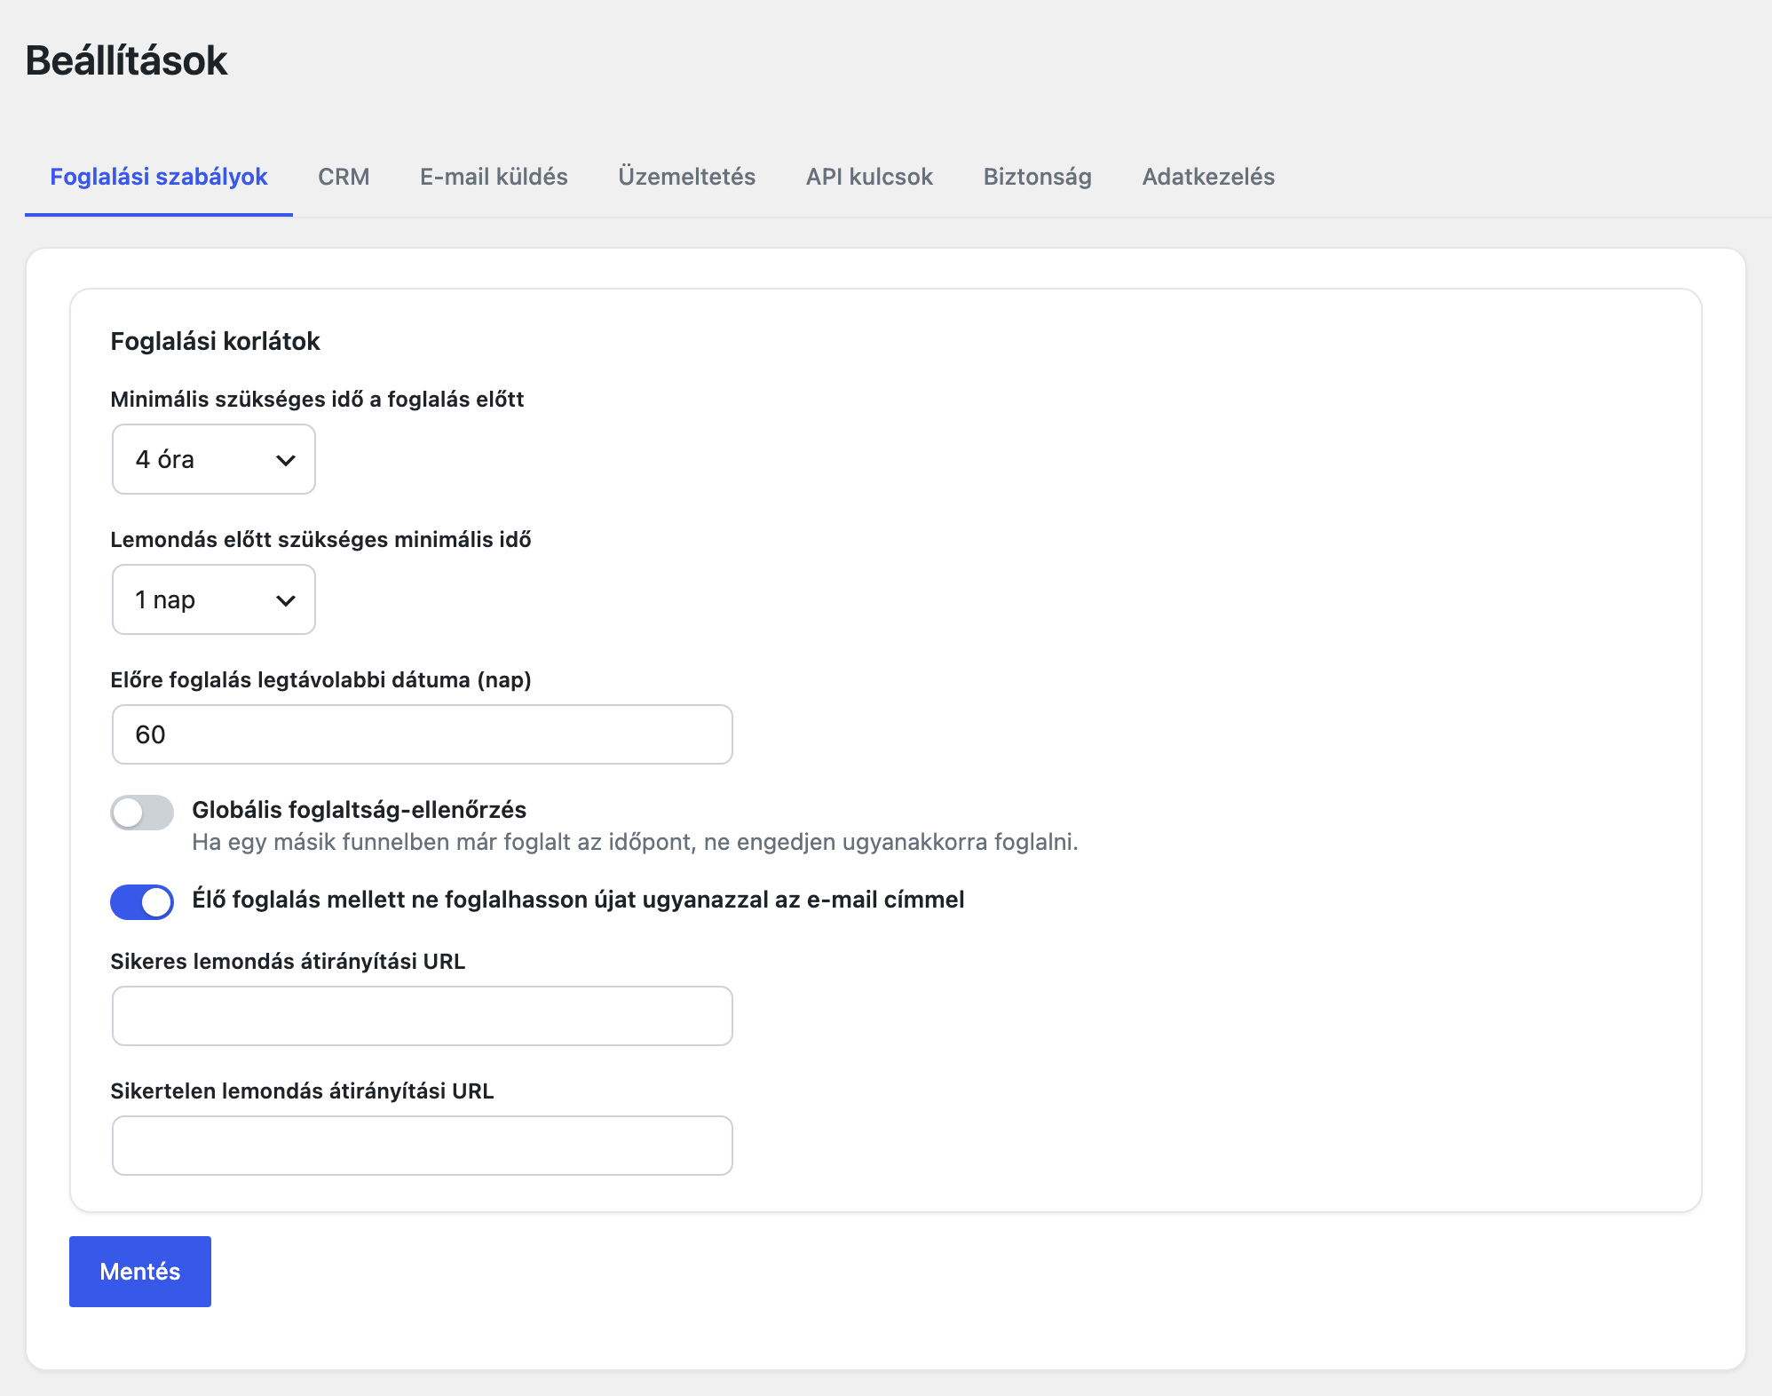Click the 'Globális foglaltság-ellenőrzés' label text
The width and height of the screenshot is (1772, 1396).
(360, 810)
